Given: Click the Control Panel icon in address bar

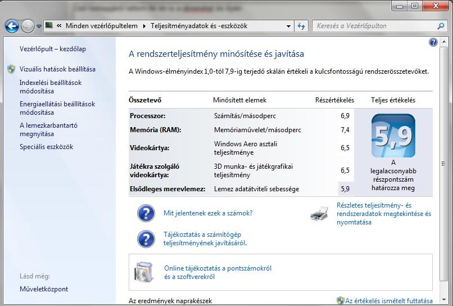Looking at the screenshot, I should click(49, 25).
